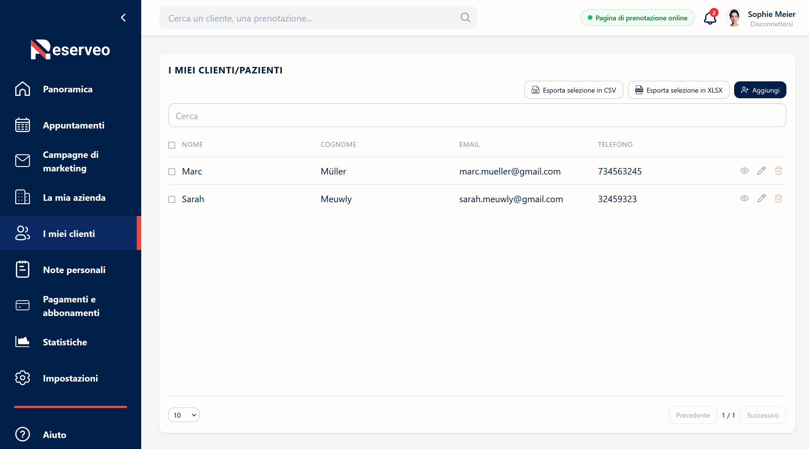
Task: Click Esporta selezione in CSV
Action: point(573,90)
